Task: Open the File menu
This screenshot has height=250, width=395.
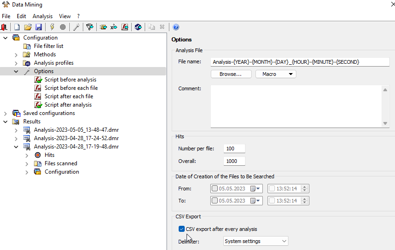Action: [x=6, y=16]
